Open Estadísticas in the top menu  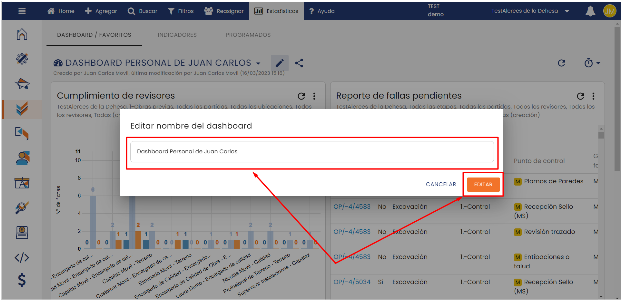[x=276, y=11]
